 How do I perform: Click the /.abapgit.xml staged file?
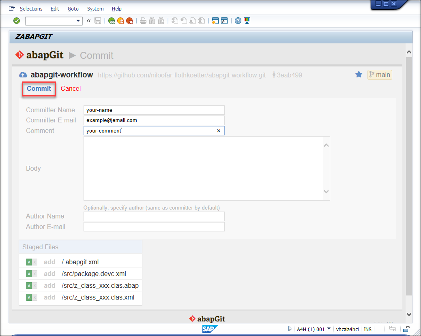point(80,262)
